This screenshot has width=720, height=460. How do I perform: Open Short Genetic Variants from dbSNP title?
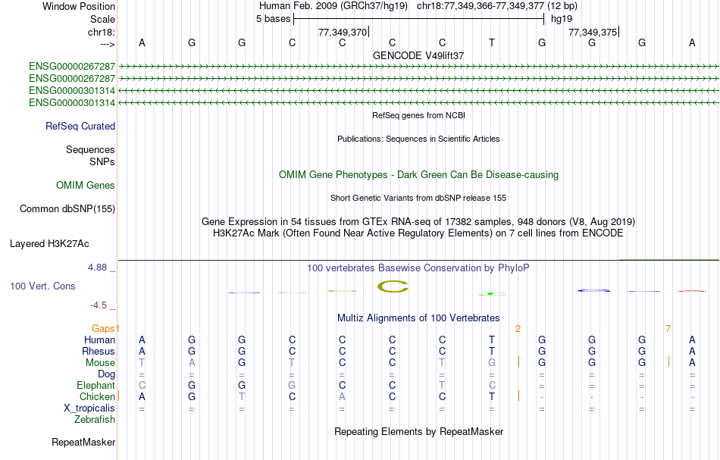point(418,198)
